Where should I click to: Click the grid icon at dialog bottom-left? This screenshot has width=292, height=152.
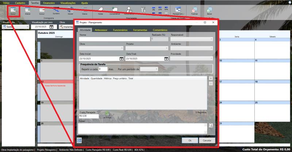pos(80,140)
